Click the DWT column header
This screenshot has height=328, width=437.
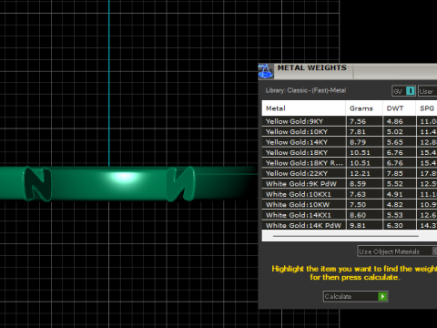point(399,108)
